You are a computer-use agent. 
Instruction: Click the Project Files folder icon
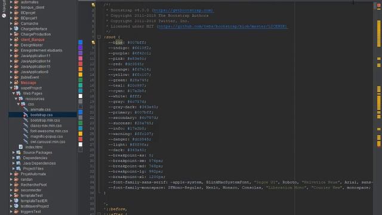click(19, 168)
